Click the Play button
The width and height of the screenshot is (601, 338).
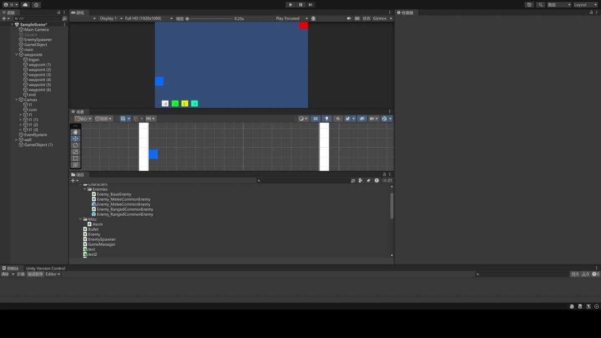pyautogui.click(x=290, y=4)
